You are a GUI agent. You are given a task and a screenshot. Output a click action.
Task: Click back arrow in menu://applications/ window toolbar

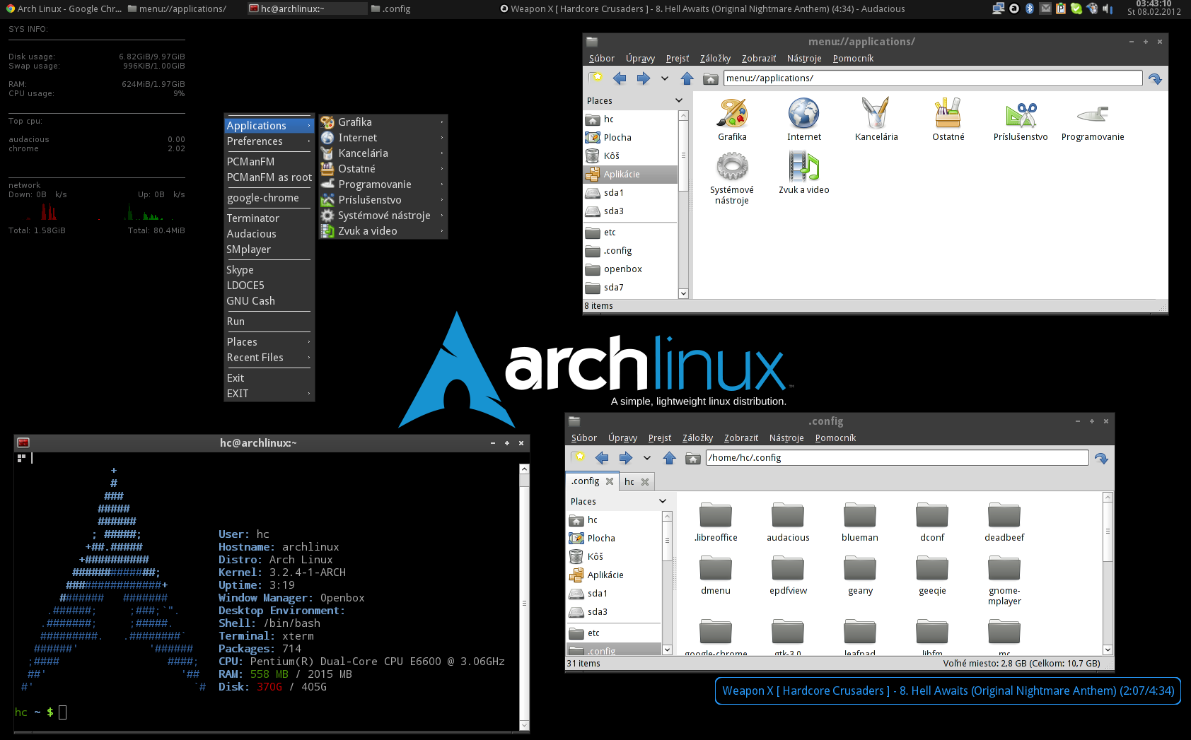620,78
